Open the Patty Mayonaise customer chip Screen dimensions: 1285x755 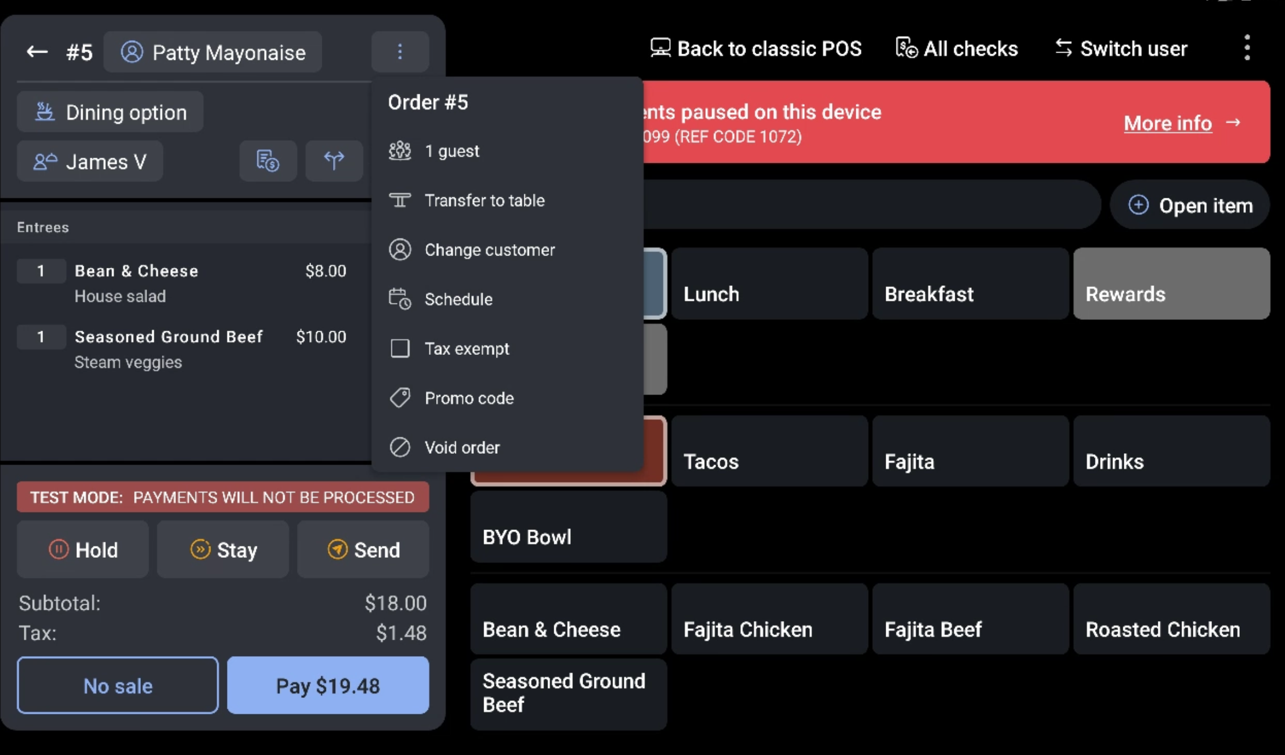(x=213, y=53)
